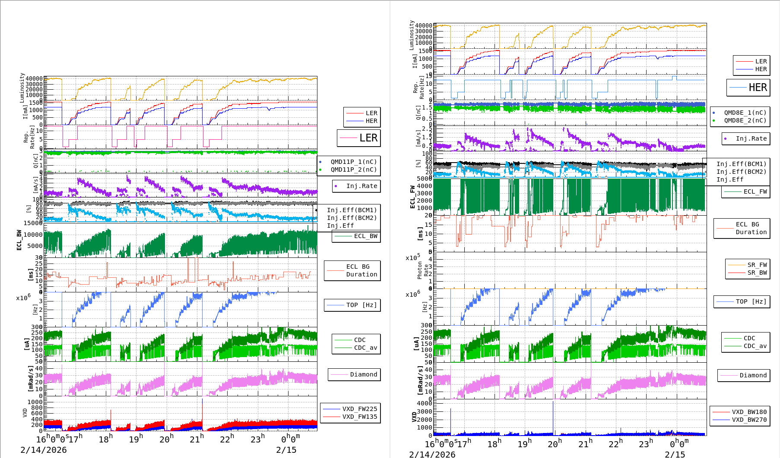Viewport: 780px width, 458px height.
Task: Pick the SR_FW orange legend entry
Action: (x=757, y=265)
